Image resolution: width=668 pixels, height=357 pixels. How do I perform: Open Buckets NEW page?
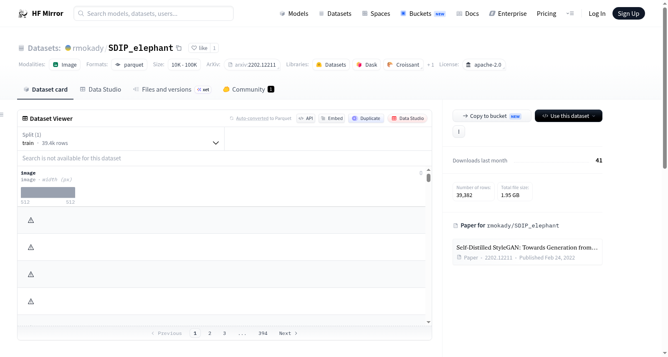[423, 14]
